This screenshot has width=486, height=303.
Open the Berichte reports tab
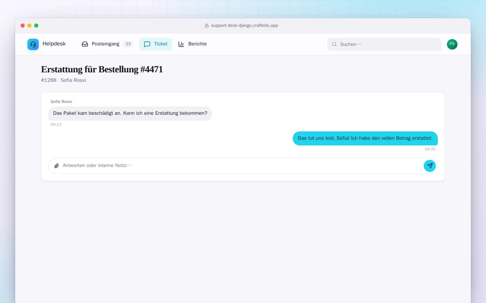click(x=193, y=44)
